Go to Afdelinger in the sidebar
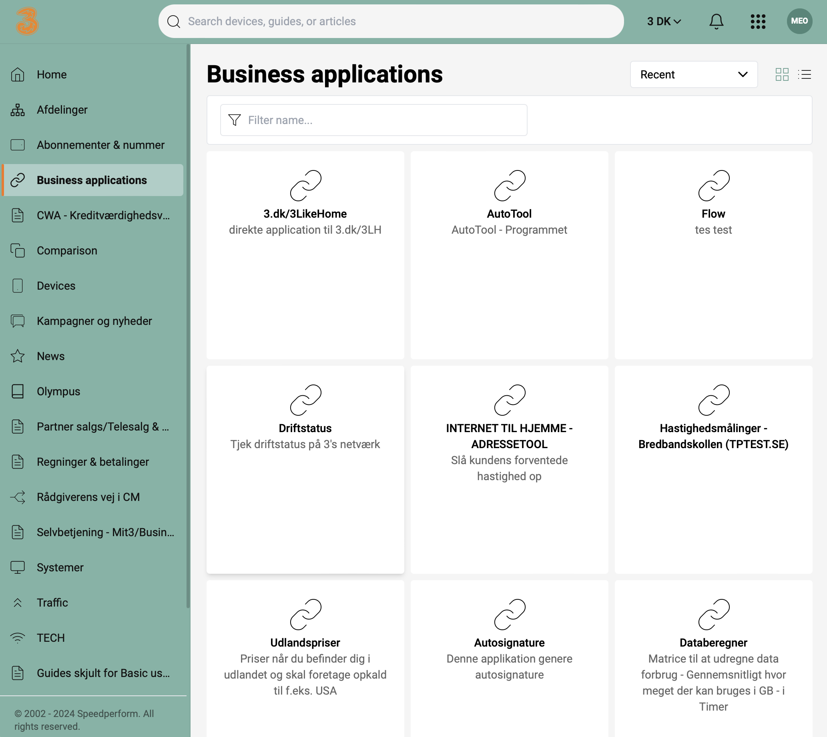The height and width of the screenshot is (737, 827). point(62,110)
